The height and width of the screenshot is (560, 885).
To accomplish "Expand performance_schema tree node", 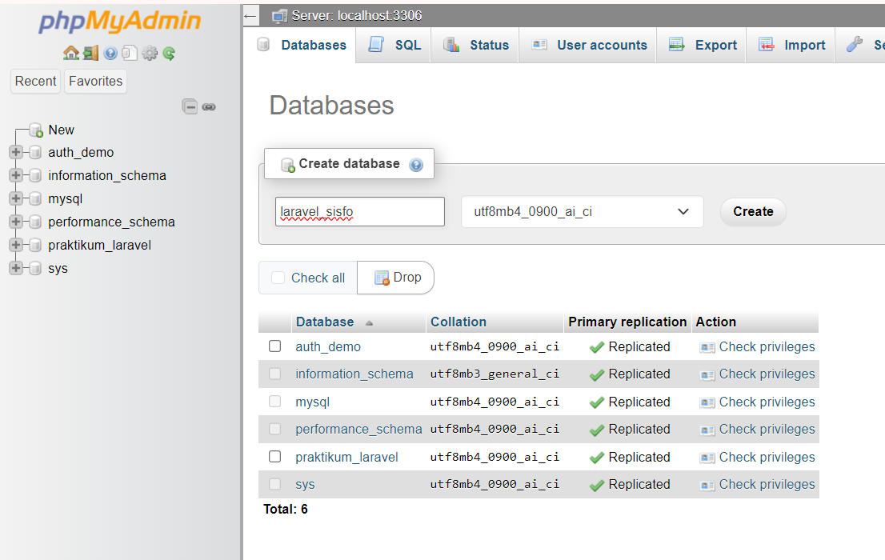I will [16, 222].
